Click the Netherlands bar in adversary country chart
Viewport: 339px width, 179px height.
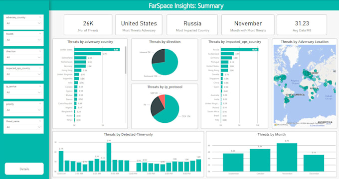tap(80, 62)
